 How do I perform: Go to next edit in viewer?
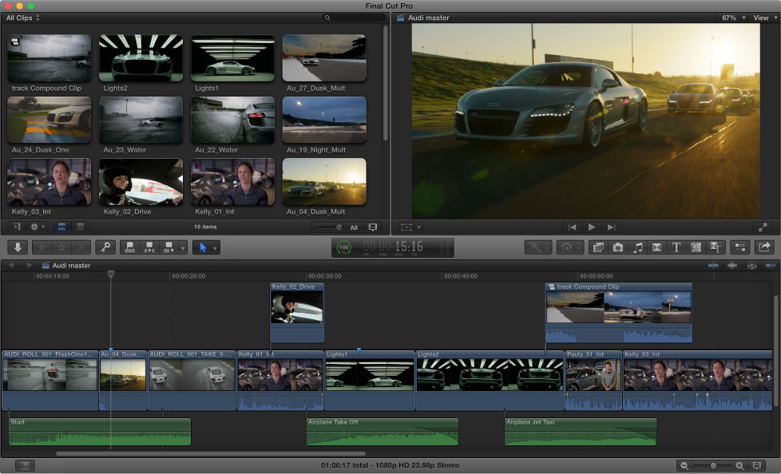tap(611, 227)
